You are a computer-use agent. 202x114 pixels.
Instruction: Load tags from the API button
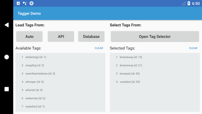(x=61, y=36)
